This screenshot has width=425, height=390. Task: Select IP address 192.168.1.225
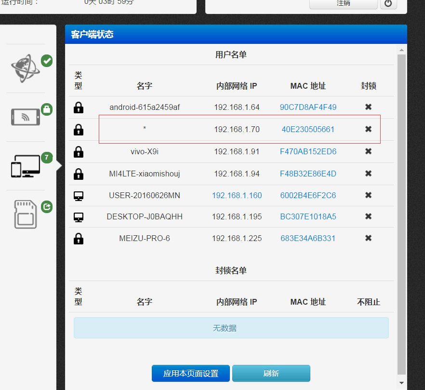point(237,239)
